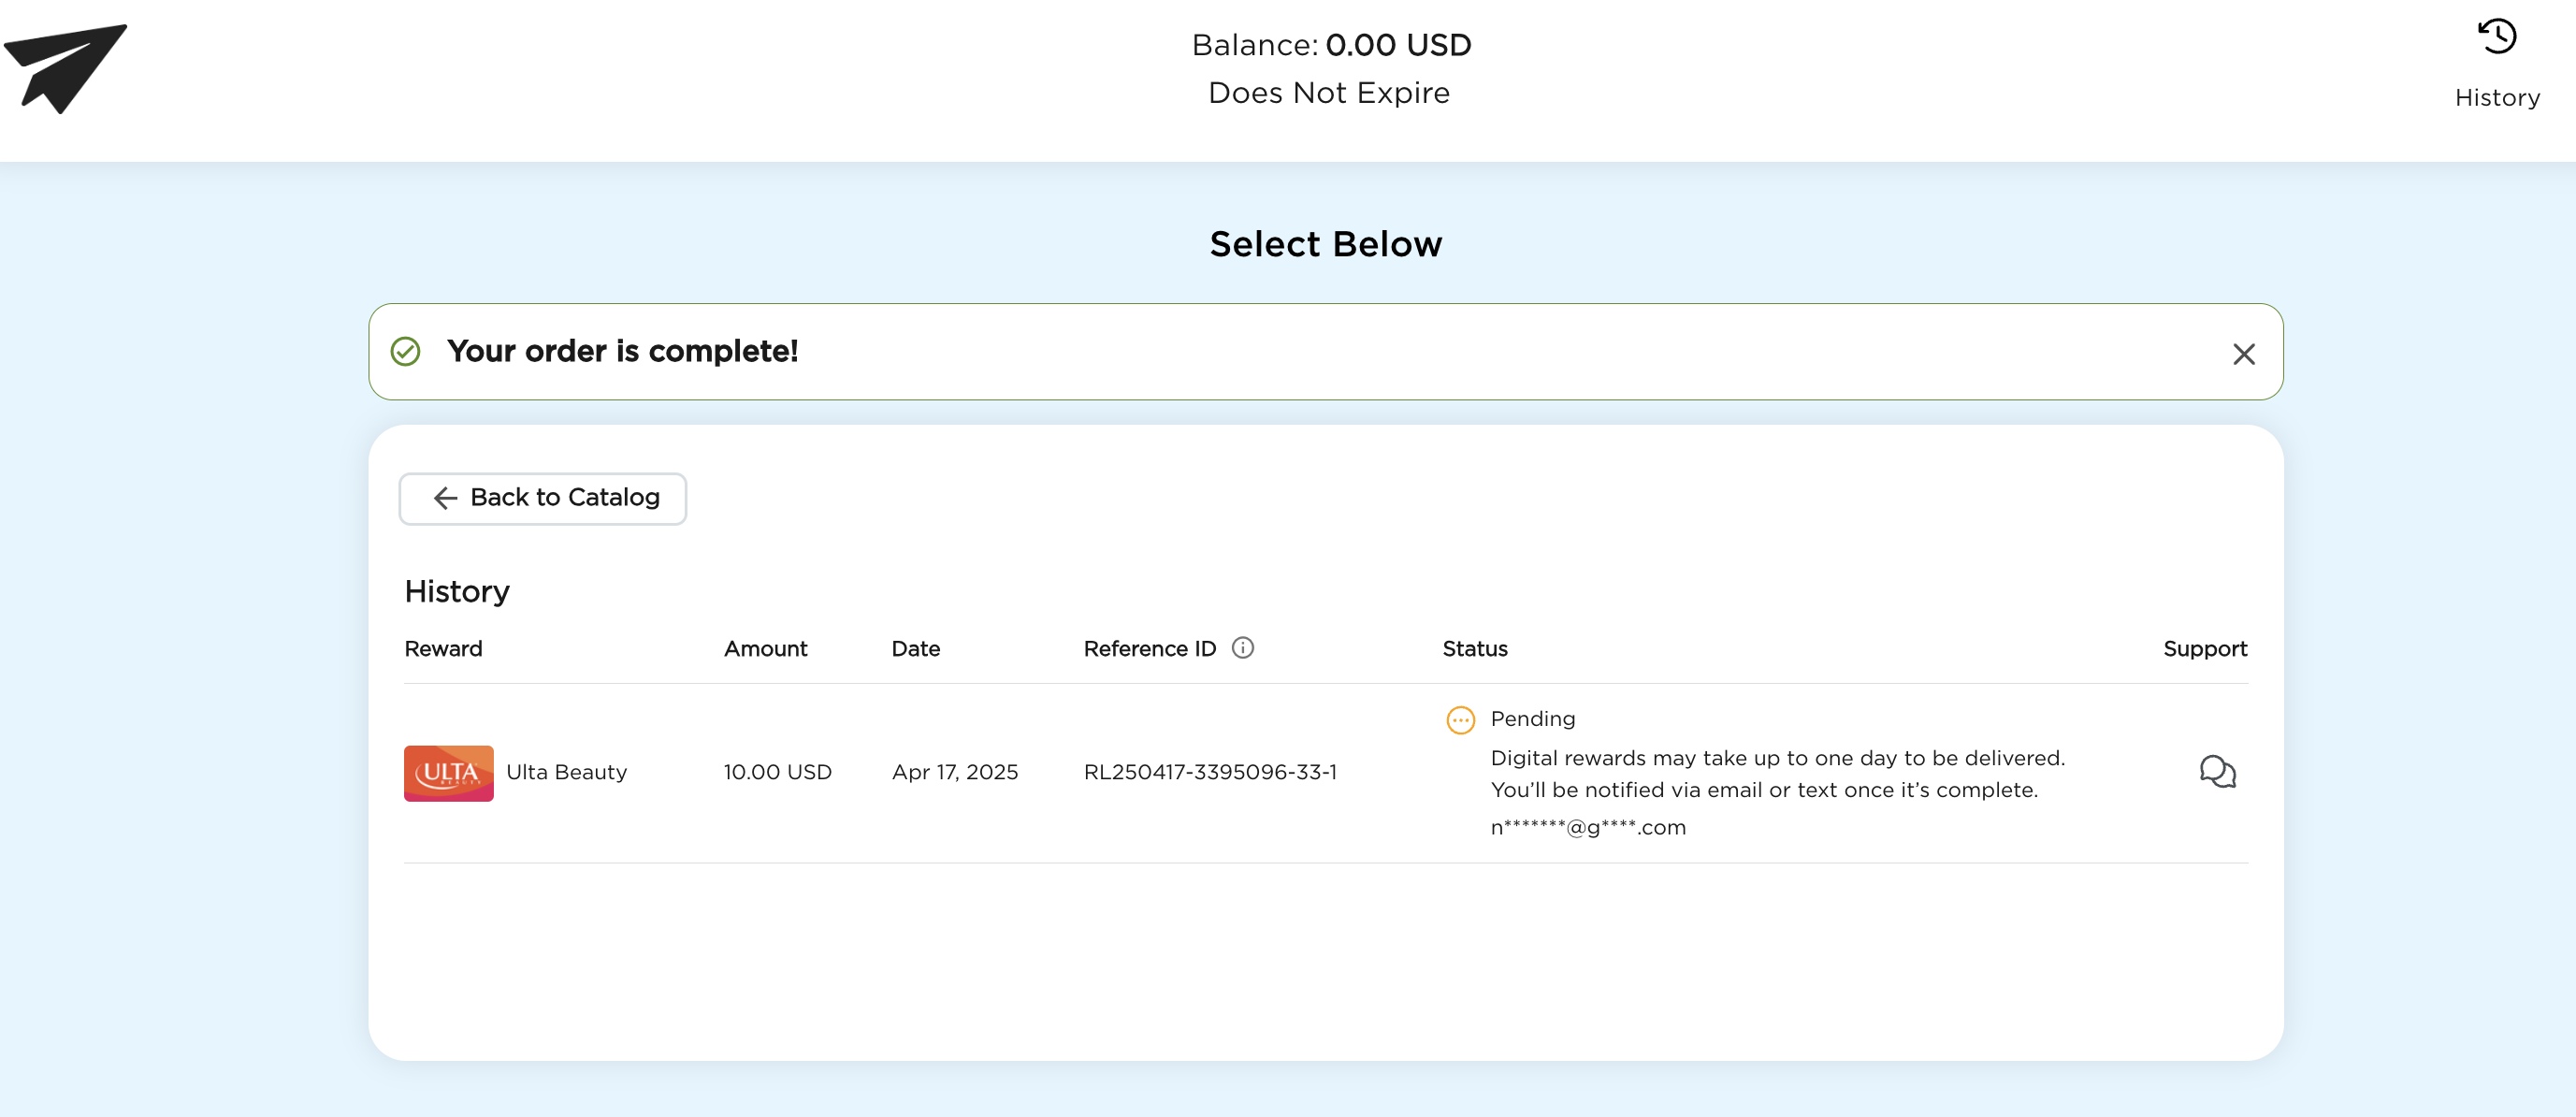Click the Status column header
The height and width of the screenshot is (1117, 2576).
[1474, 649]
